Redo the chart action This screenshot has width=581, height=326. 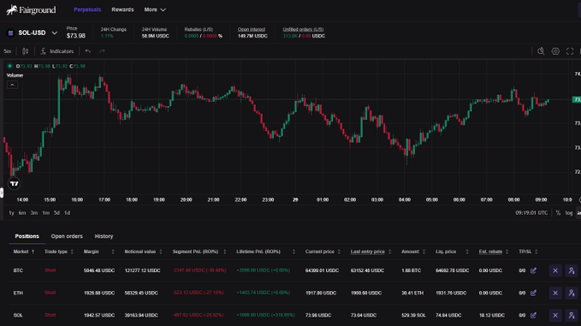coord(102,51)
